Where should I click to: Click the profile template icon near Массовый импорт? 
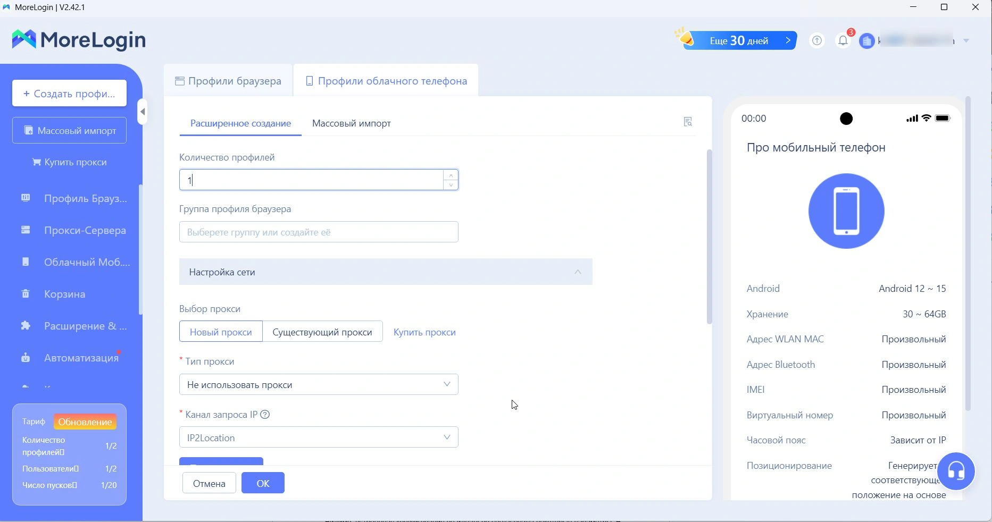pos(688,122)
